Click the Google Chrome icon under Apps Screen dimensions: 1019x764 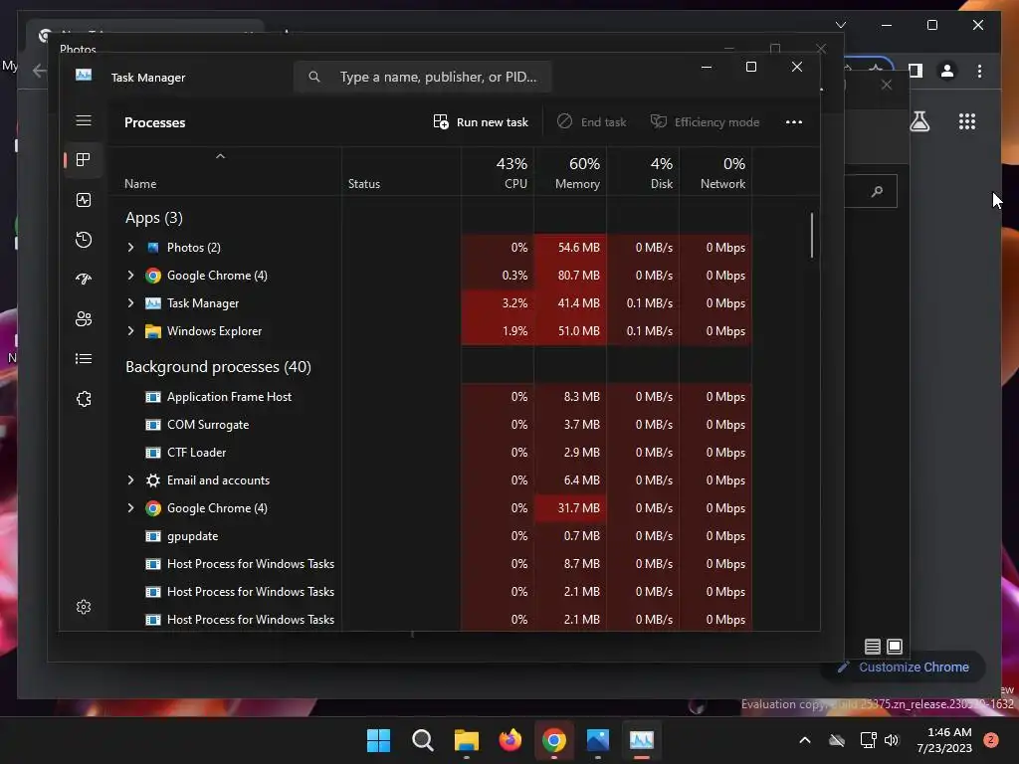pyautogui.click(x=152, y=276)
